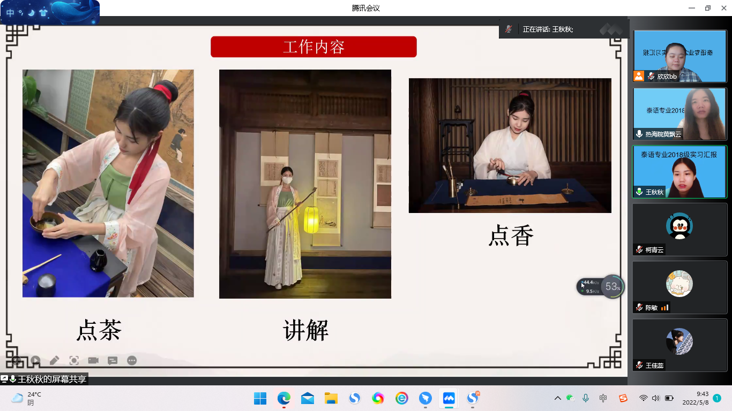Open the chat bubble icon on the slide toolbar
732x411 pixels.
point(113,361)
